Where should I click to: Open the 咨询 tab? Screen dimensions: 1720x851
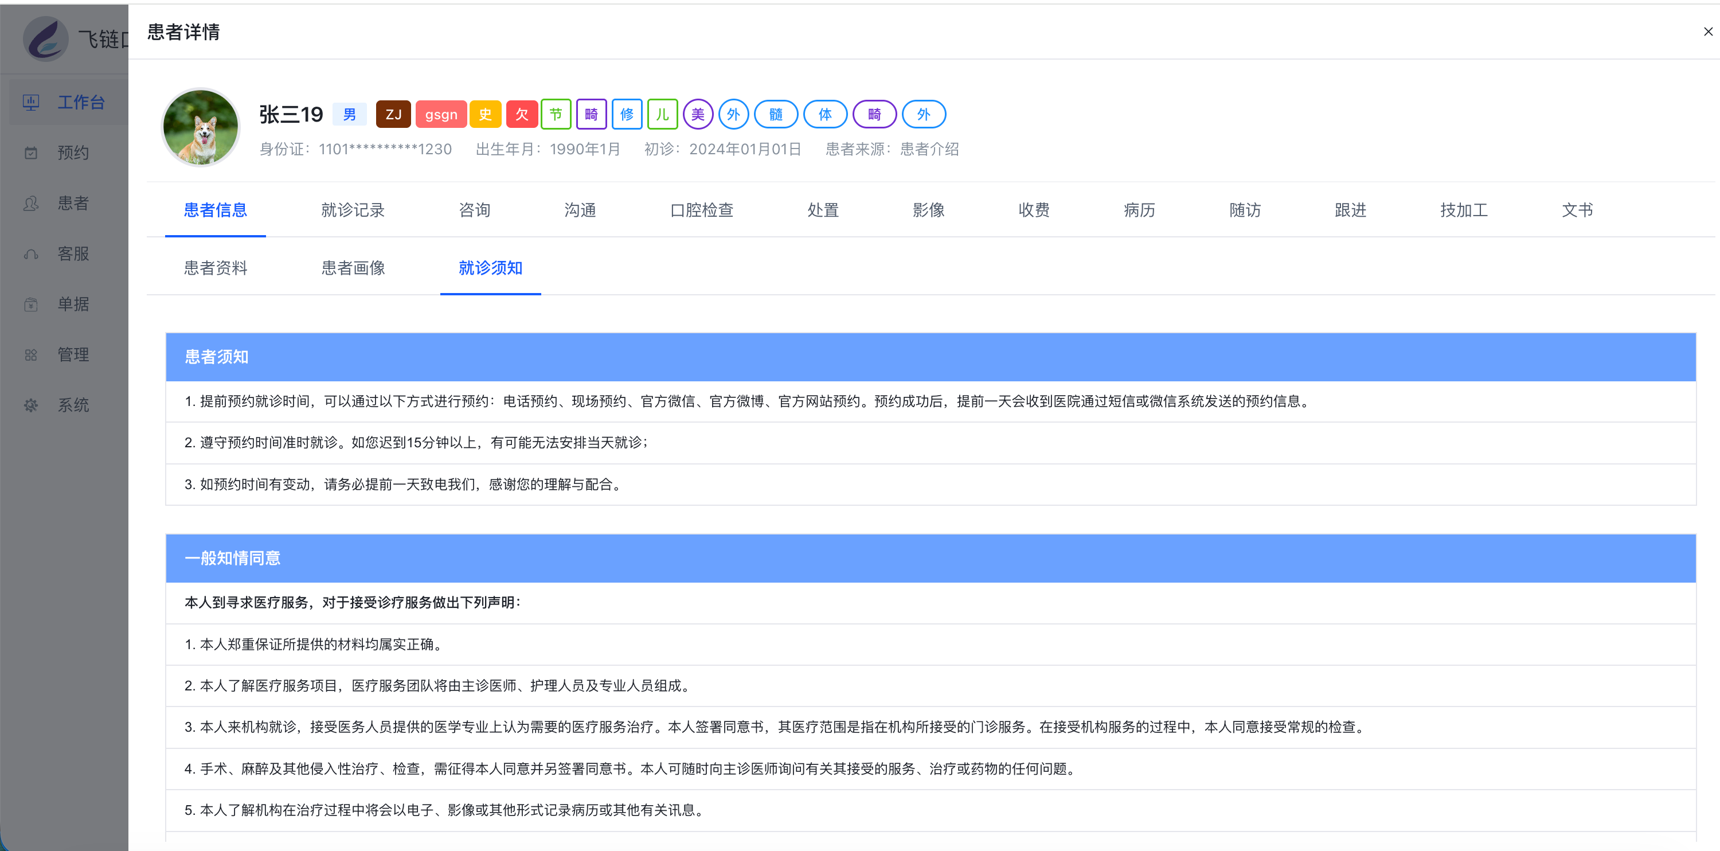point(475,210)
